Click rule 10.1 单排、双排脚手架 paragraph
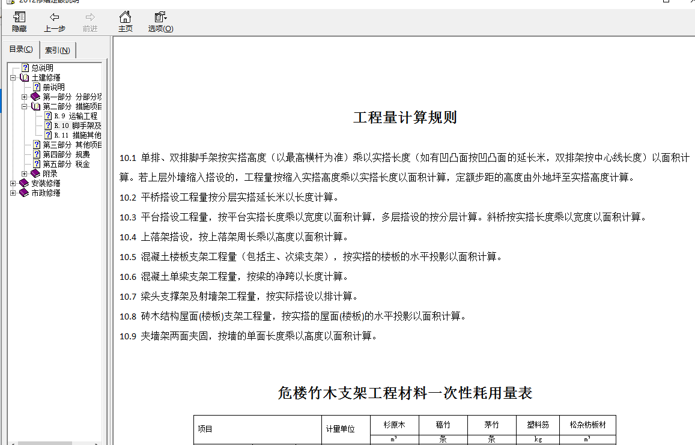Image resolution: width=695 pixels, height=445 pixels. [x=405, y=168]
